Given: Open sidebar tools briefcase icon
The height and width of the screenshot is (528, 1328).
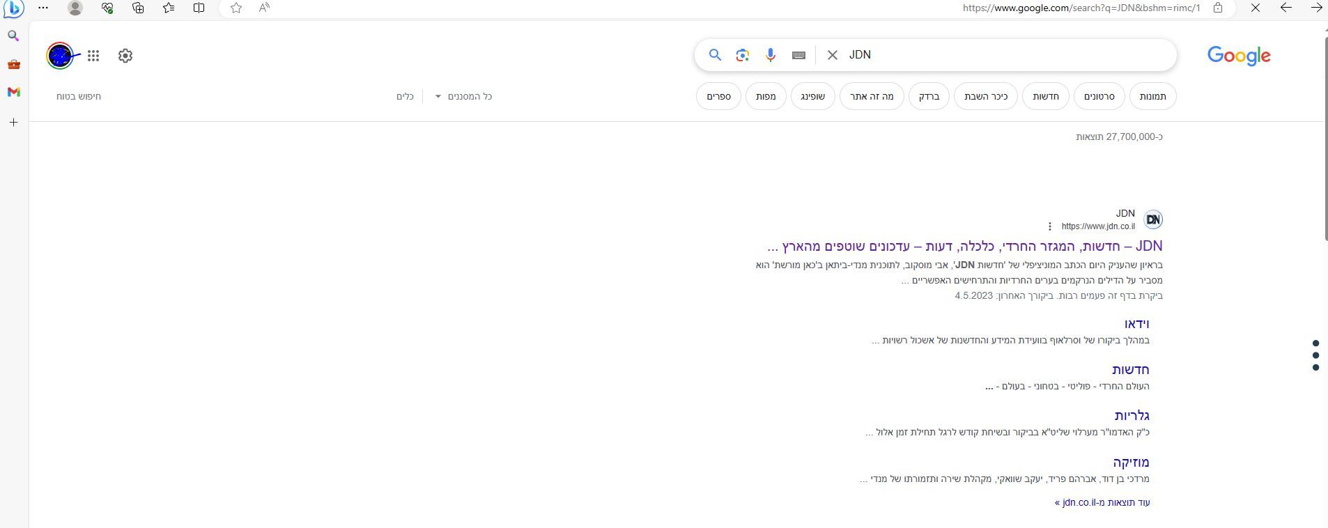Looking at the screenshot, I should [13, 64].
